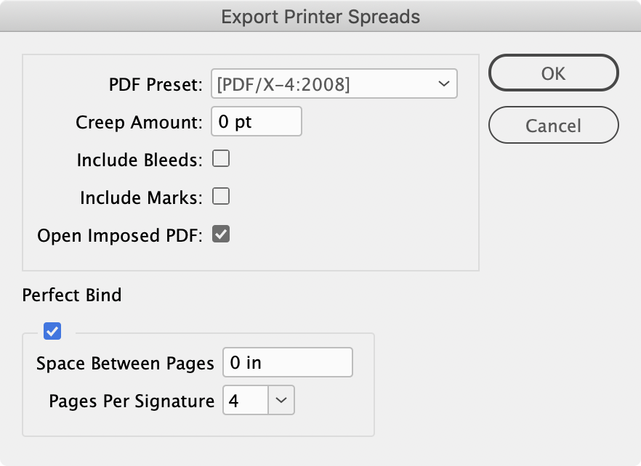Click the Perfect Bind label

click(73, 295)
